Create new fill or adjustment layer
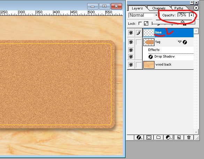Image resolution: width=204 pixels, height=159 pixels. 168,137
